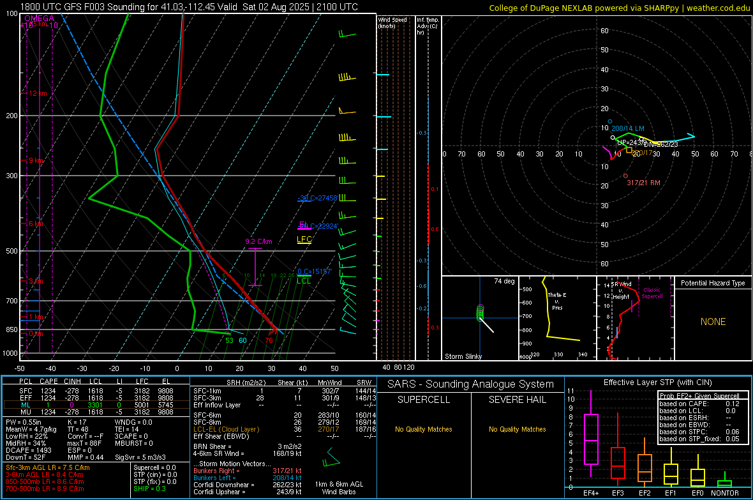Viewport: 753px width, 500px height.
Task: Click the '208/14 LM' hodograph label
Action: pyautogui.click(x=628, y=128)
